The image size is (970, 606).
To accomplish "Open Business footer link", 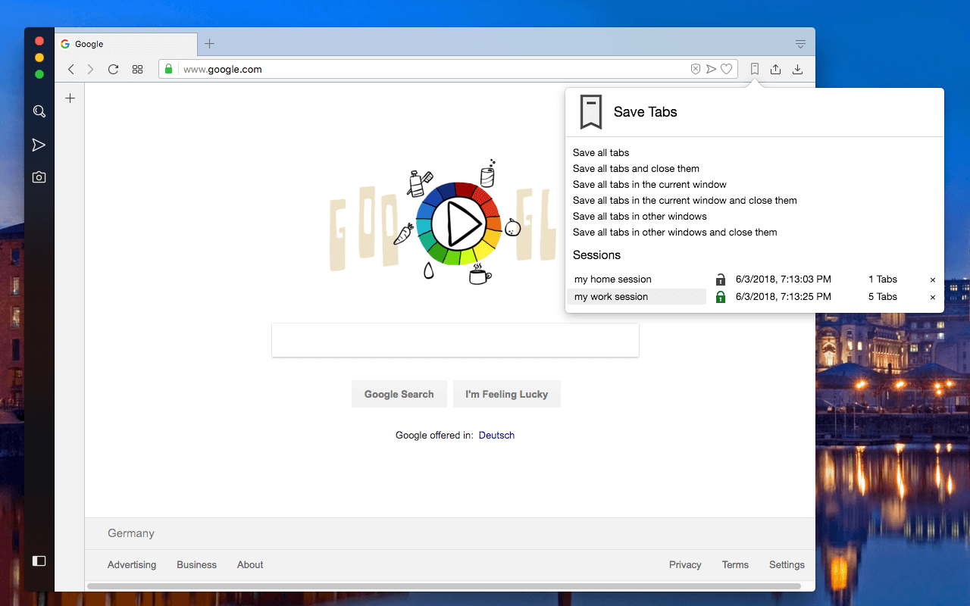I will coord(196,565).
